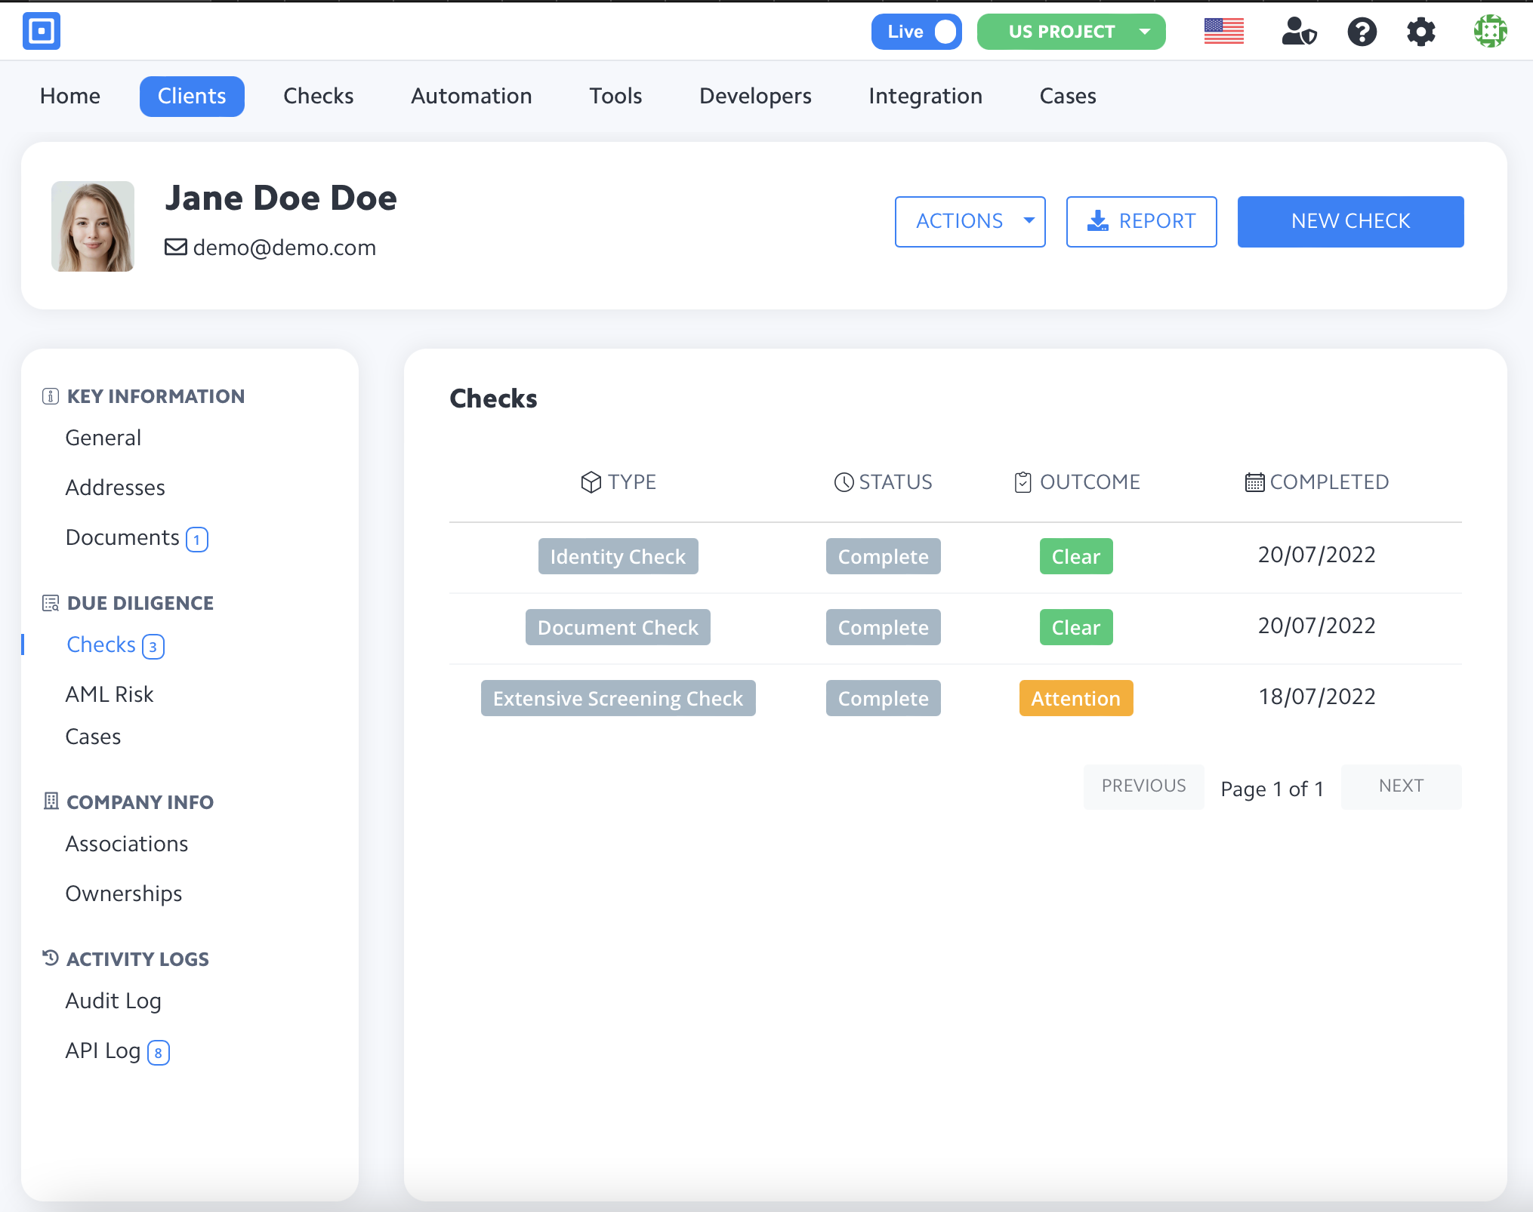The height and width of the screenshot is (1212, 1533).
Task: Expand the US PROJECT dropdown
Action: tap(1071, 32)
